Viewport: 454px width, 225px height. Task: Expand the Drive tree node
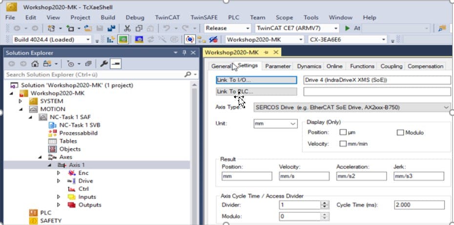point(59,181)
